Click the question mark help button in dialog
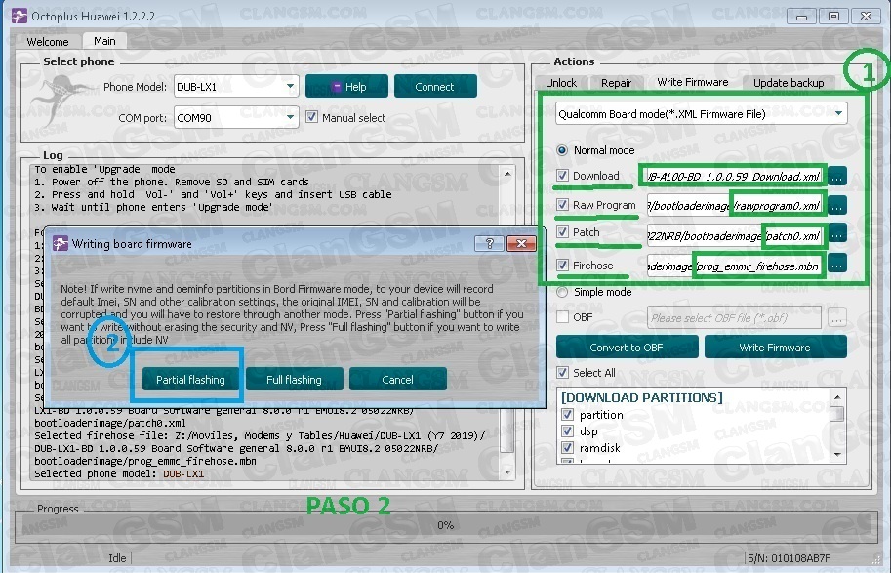The image size is (891, 573). coord(489,244)
